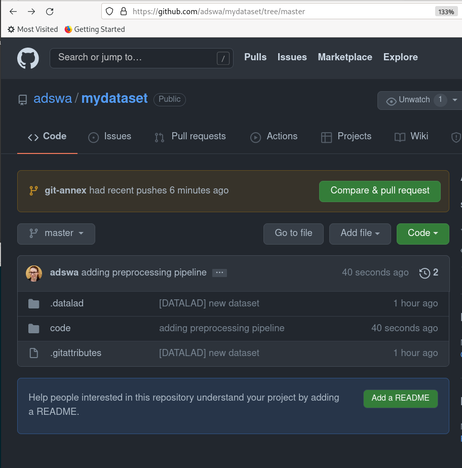
Task: Click Compare & pull request button
Action: (379, 191)
